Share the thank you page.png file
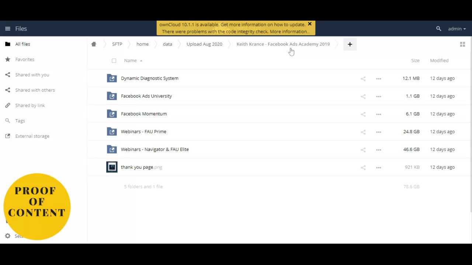Viewport: 472px width, 265px height. (363, 167)
